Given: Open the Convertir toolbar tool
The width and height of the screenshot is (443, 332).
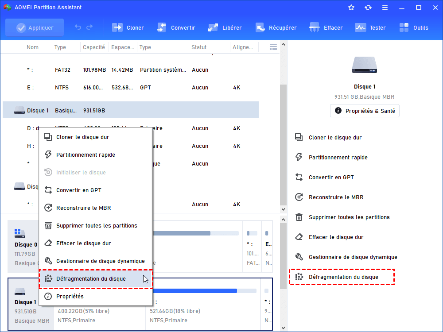Looking at the screenshot, I should [x=176, y=27].
